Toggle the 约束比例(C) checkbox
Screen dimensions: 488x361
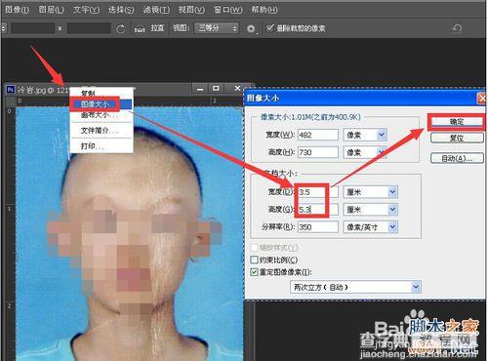tap(254, 260)
